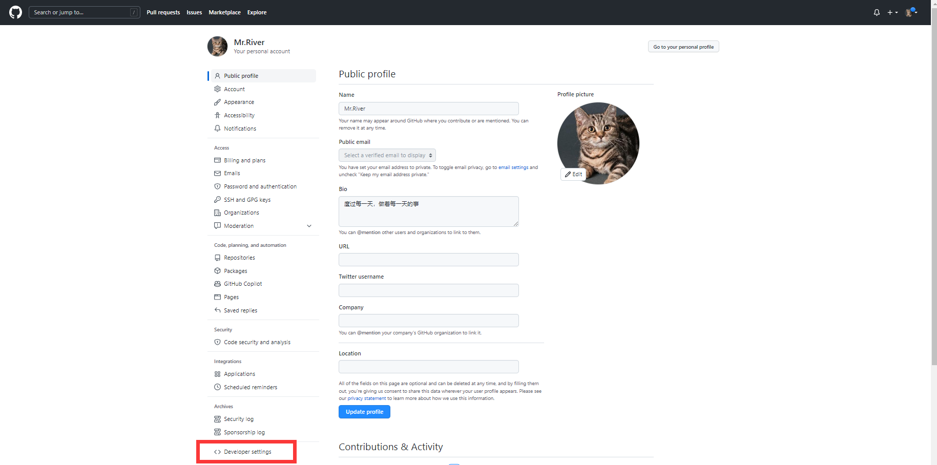Open SSH and GPG keys settings
The width and height of the screenshot is (937, 465).
tap(247, 200)
